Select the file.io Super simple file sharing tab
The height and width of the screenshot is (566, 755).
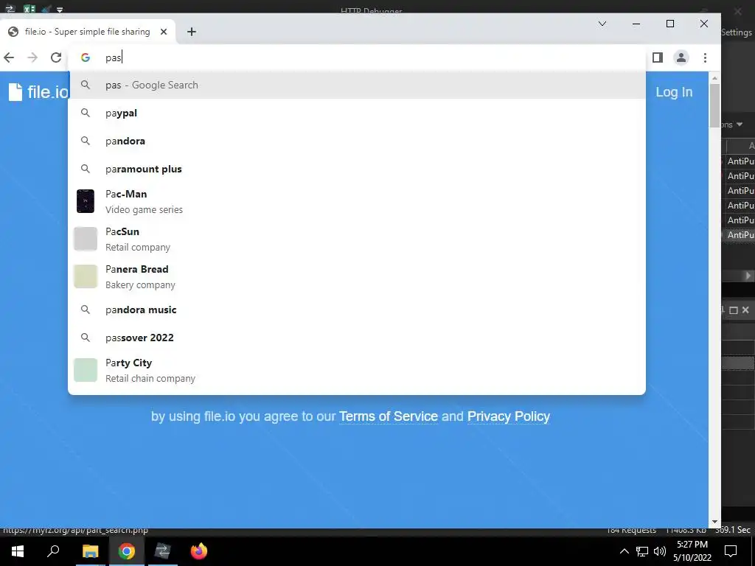coord(88,32)
